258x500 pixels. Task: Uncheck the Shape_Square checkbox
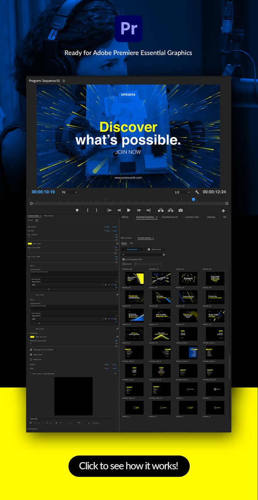tap(31, 355)
